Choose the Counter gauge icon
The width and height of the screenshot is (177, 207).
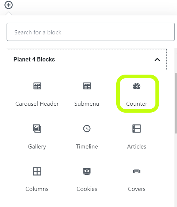(137, 86)
